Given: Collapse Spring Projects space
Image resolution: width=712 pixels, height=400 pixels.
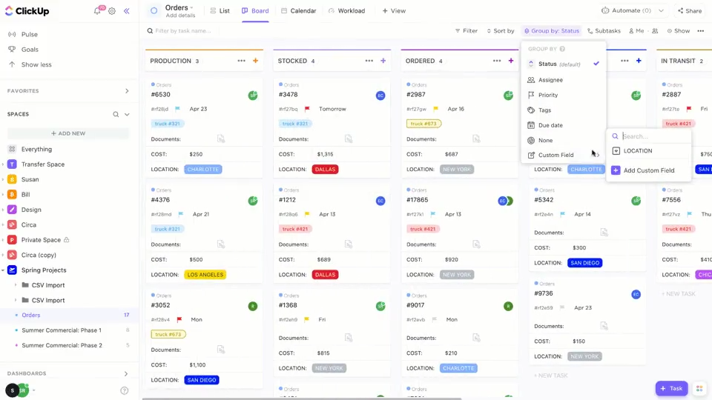Looking at the screenshot, I should [3, 270].
